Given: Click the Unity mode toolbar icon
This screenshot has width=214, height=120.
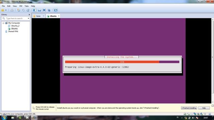Looking at the screenshot, I should click(x=49, y=10).
